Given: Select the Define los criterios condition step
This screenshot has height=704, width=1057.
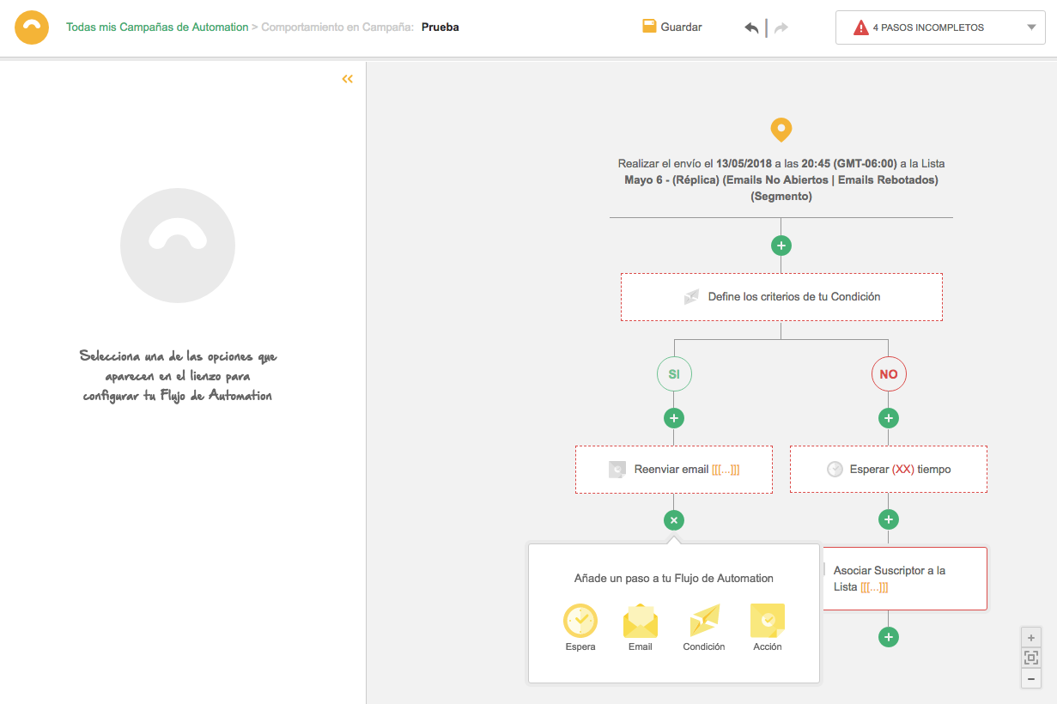Looking at the screenshot, I should click(x=781, y=297).
